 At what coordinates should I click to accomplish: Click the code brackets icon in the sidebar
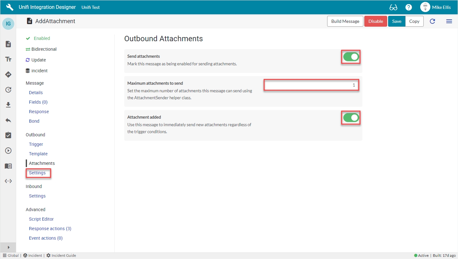[x=8, y=181]
